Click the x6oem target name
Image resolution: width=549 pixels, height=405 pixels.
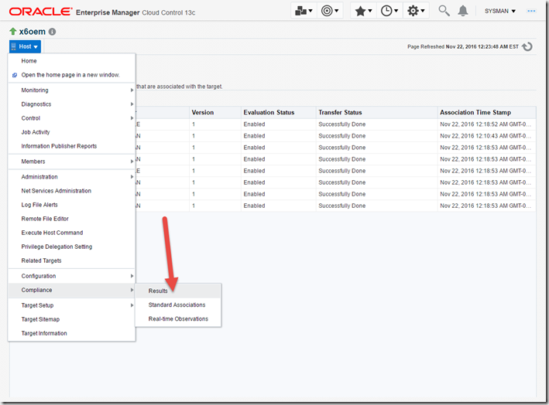tap(33, 32)
